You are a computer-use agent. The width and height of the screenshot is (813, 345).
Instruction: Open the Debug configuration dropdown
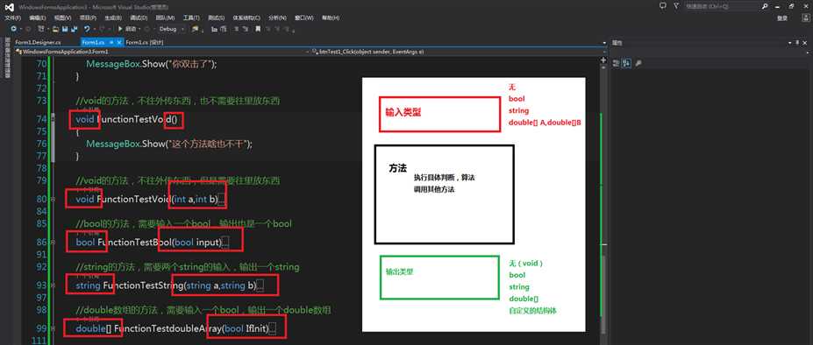point(172,29)
